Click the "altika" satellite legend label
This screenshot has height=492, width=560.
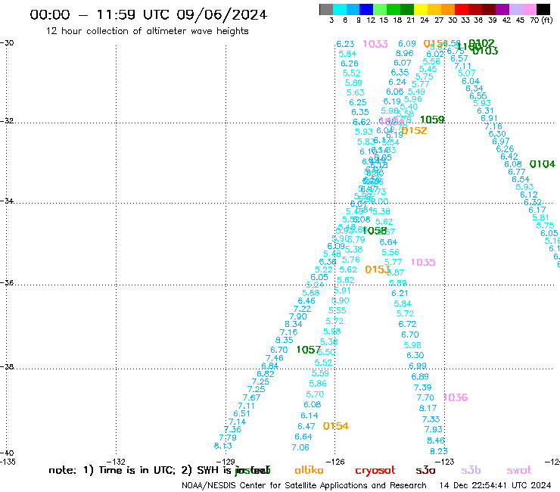pyautogui.click(x=309, y=470)
